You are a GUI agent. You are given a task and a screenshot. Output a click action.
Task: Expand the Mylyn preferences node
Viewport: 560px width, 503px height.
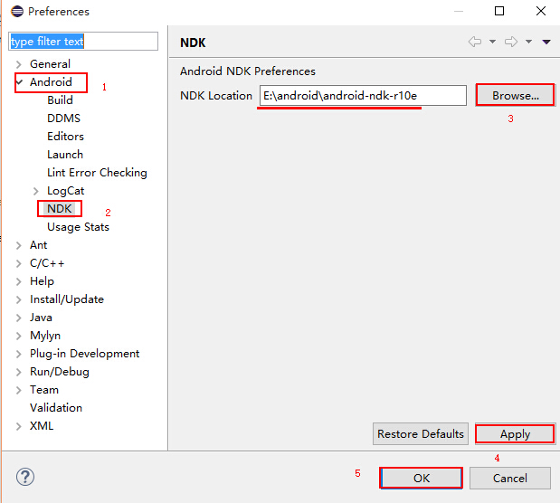(19, 336)
